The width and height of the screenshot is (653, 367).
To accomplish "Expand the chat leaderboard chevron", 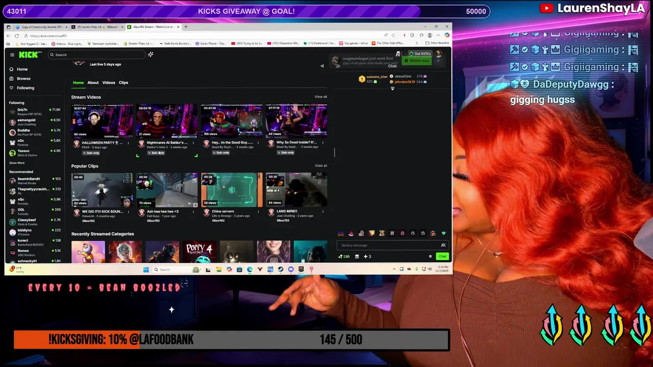I will 392,89.
